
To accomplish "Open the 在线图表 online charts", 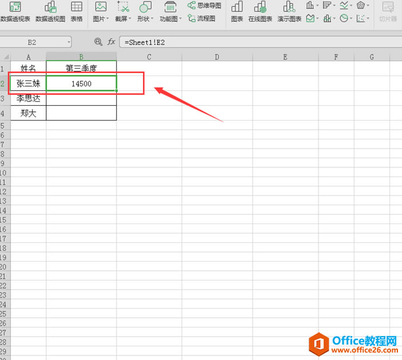I will [260, 11].
